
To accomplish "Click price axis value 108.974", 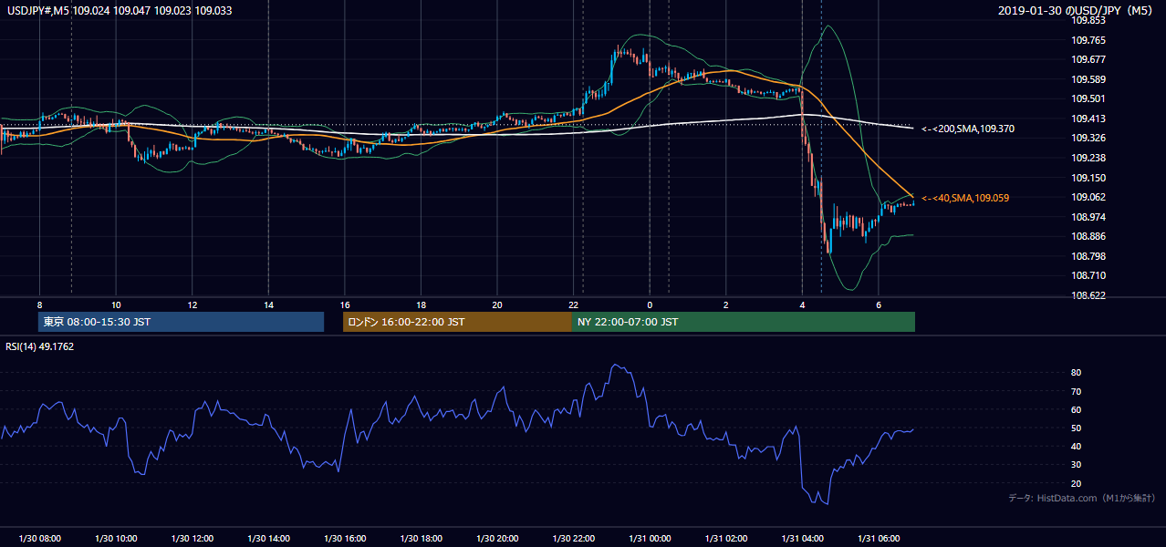I will coord(1088,217).
